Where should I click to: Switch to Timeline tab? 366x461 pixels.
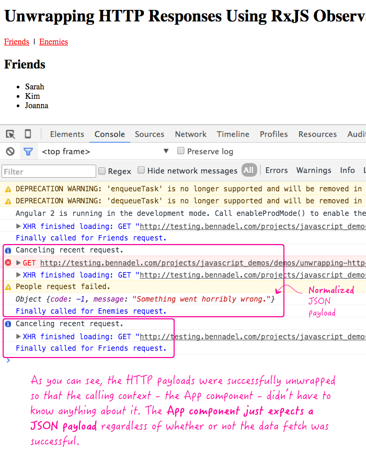coord(233,134)
